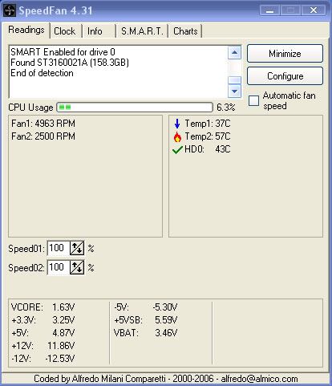Click the VBAT 3.46V voltage reading
This screenshot has width=332, height=386.
[146, 333]
